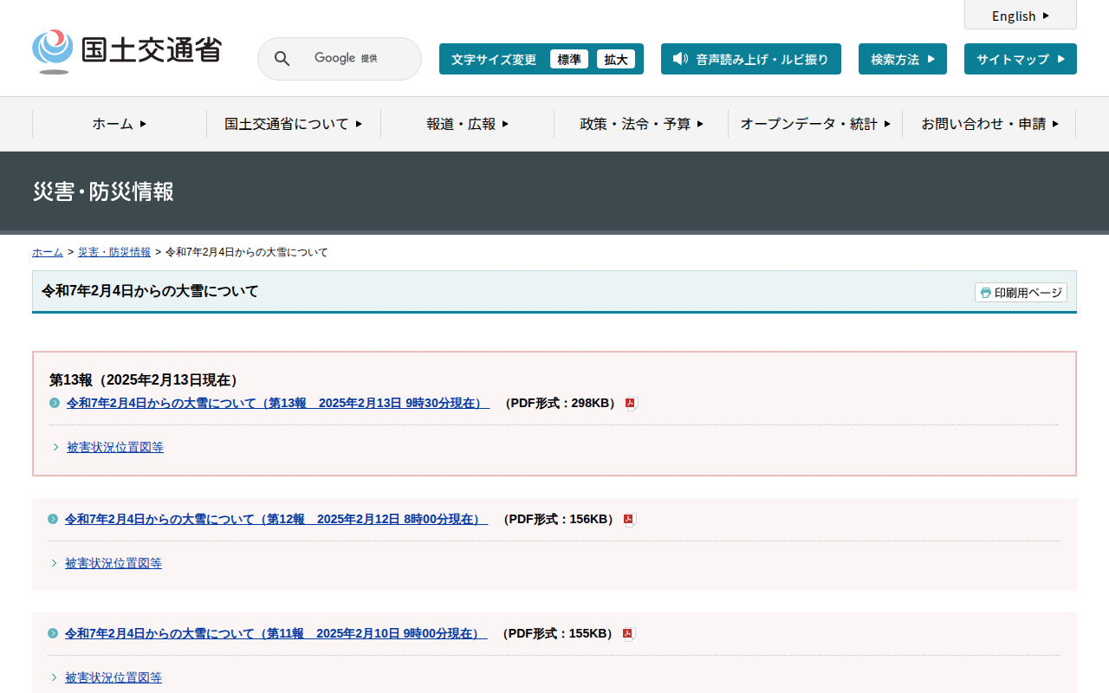Click the speaker icon for audio reading
Viewport: 1109px width, 693px height.
coord(680,59)
